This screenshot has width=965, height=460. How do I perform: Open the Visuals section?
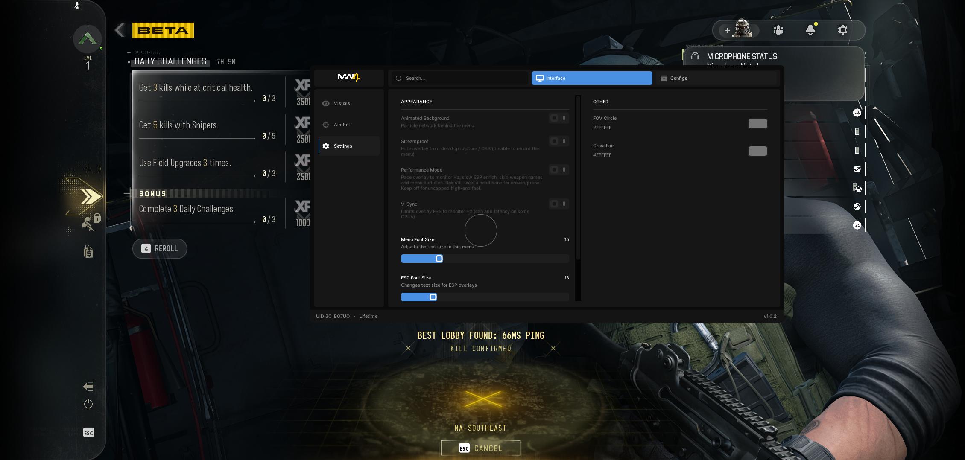tap(349, 103)
